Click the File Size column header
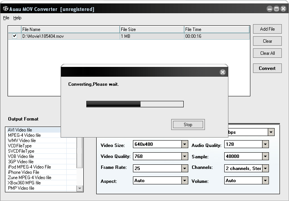The width and height of the screenshot is (289, 201). tap(152, 29)
